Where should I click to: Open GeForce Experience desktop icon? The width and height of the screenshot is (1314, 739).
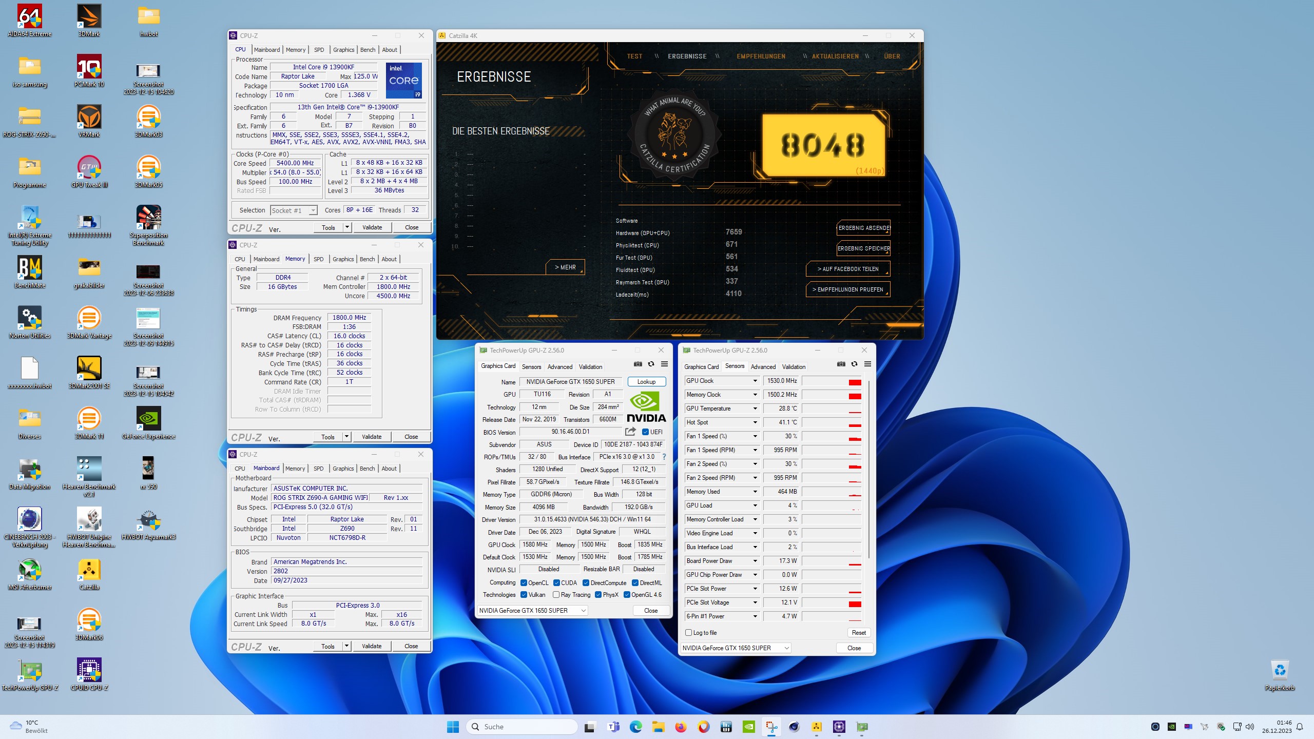pyautogui.click(x=148, y=423)
